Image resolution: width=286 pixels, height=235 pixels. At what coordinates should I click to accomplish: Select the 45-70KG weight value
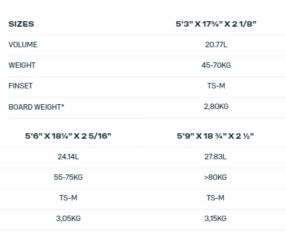(x=216, y=65)
